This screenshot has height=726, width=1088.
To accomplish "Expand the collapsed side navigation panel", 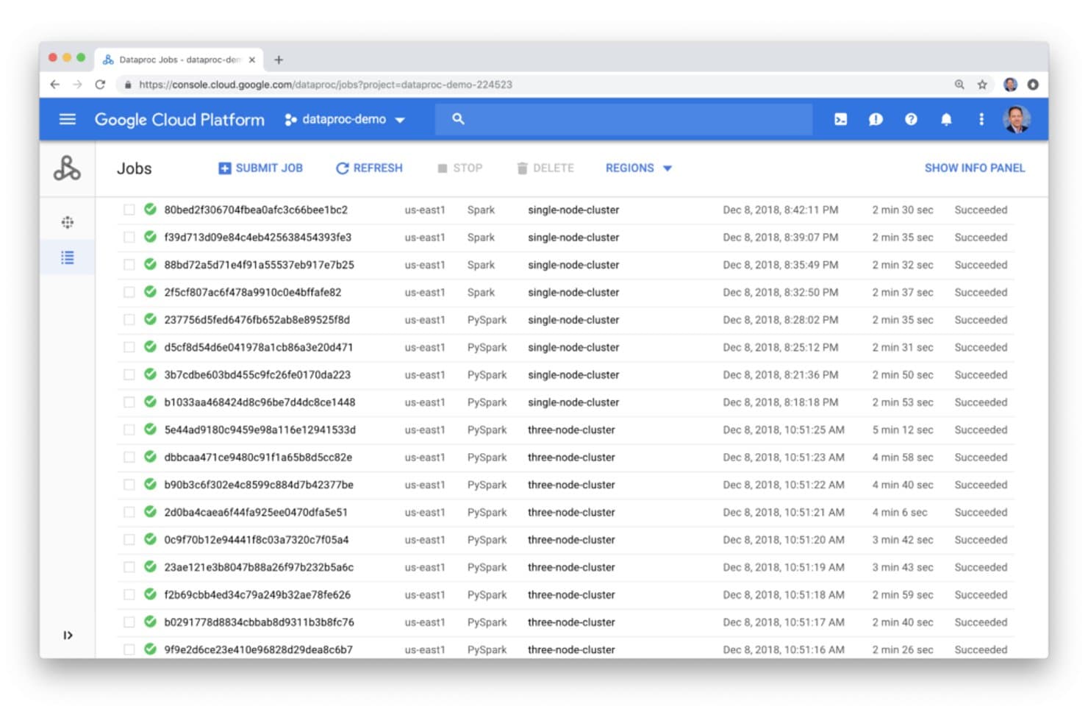I will coord(68,636).
